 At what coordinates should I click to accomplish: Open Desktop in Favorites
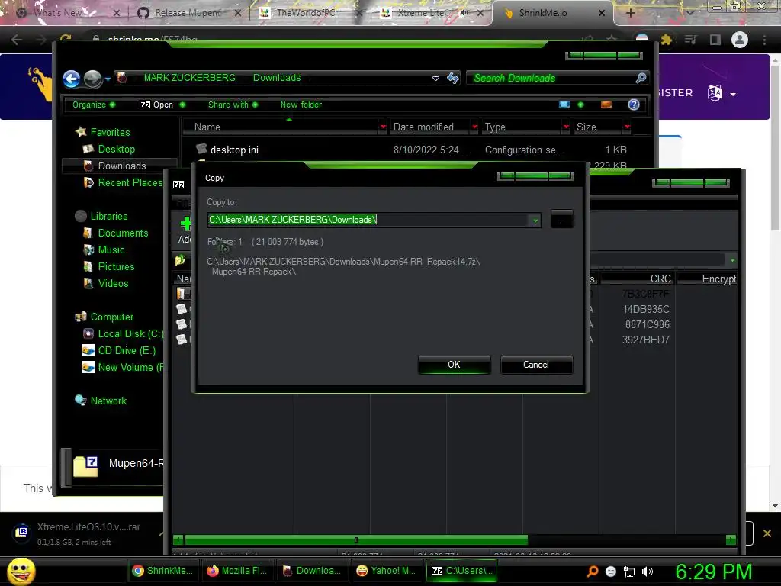(x=116, y=149)
